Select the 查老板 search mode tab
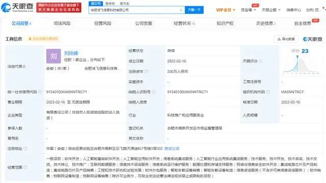This screenshot has width=326, height=183. (x=110, y=4)
